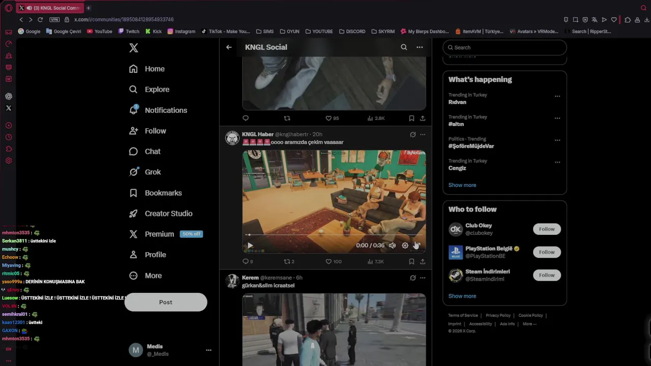Viewport: 651px width, 366px height.
Task: Repost the KNGL Haber post
Action: point(289,261)
